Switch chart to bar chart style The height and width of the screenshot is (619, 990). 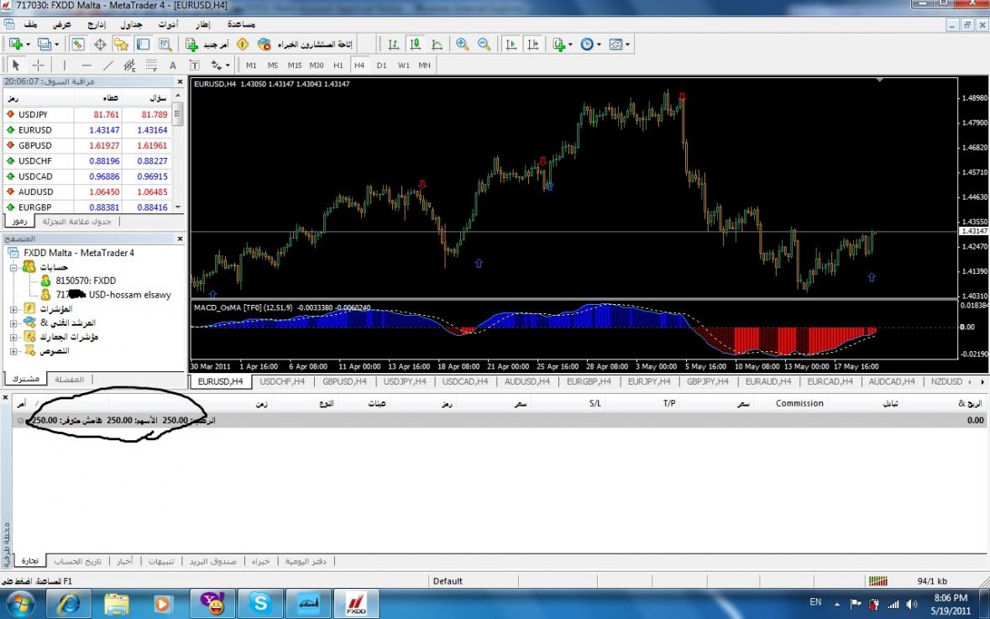393,45
